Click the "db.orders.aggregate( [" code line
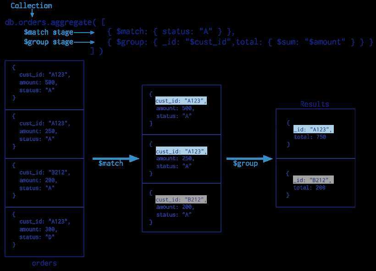Viewport: 376px width, 271px height. (55, 23)
